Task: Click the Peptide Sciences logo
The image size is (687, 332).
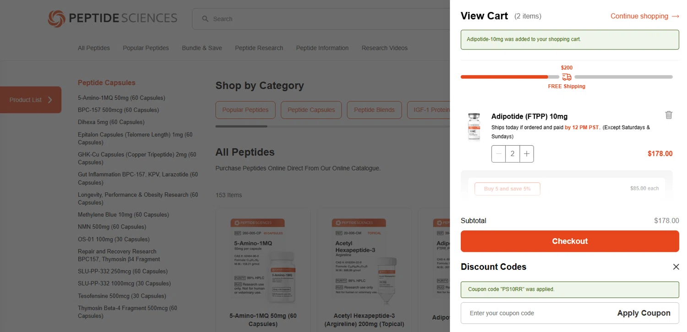Action: coord(113,18)
